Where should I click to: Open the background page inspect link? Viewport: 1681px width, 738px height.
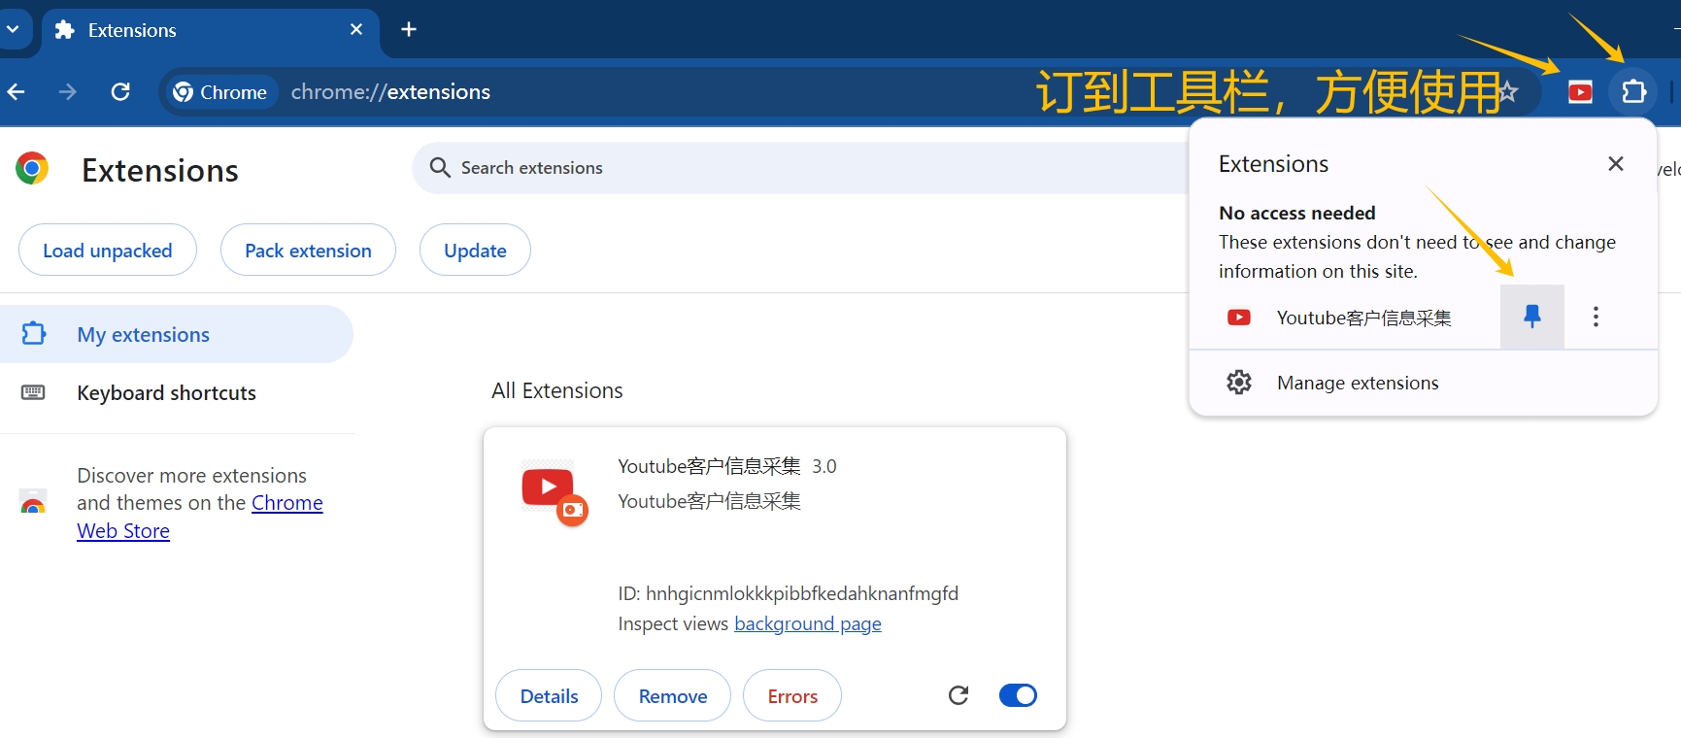tap(808, 623)
